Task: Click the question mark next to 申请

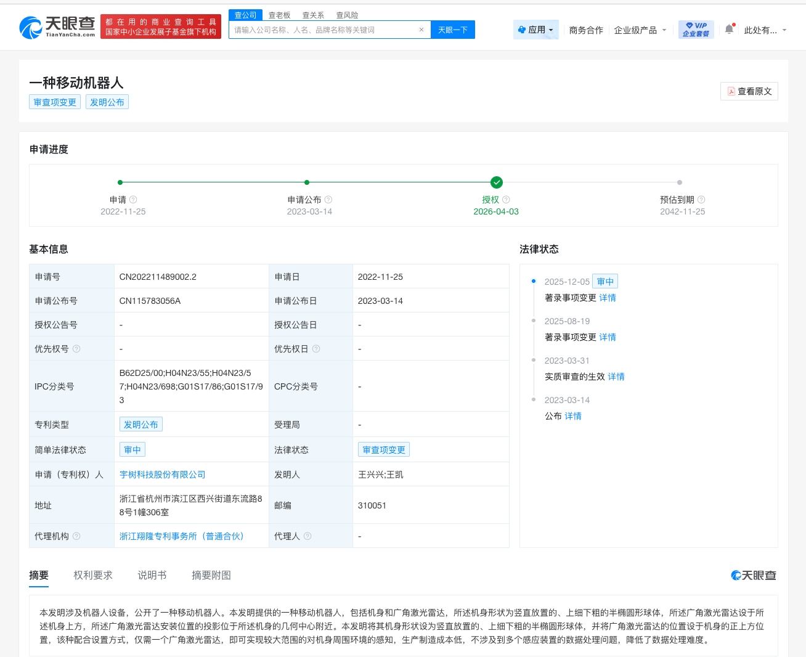Action: coord(134,199)
